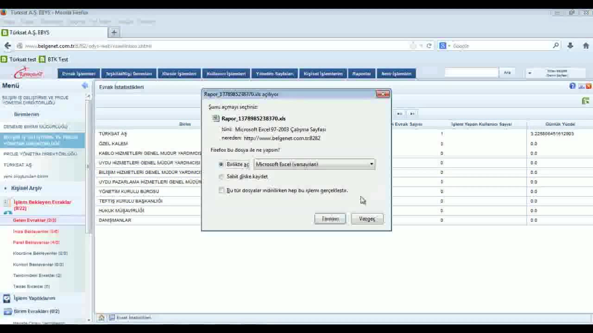Click the green Excel export icon
The width and height of the screenshot is (593, 333).
click(586, 101)
